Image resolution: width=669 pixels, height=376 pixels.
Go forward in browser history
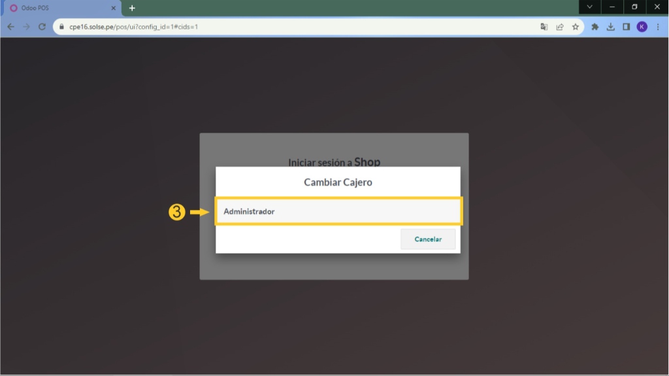point(26,27)
